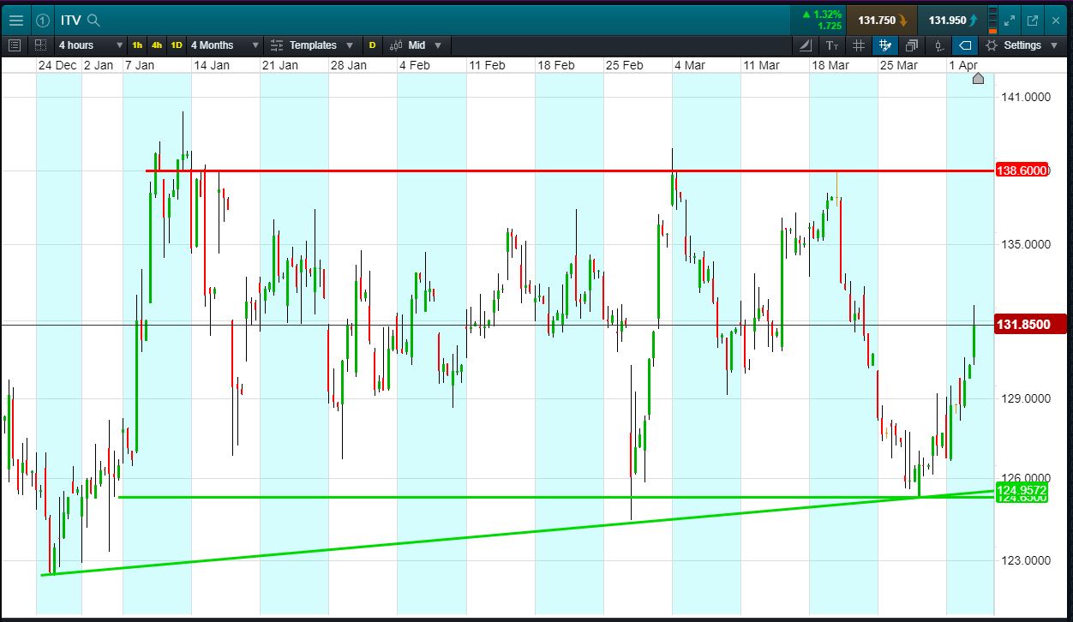Click the circled number 1 link icon
1073x622 pixels.
pyautogui.click(x=43, y=20)
